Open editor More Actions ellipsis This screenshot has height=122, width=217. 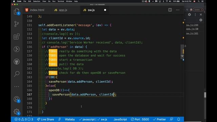(178, 10)
